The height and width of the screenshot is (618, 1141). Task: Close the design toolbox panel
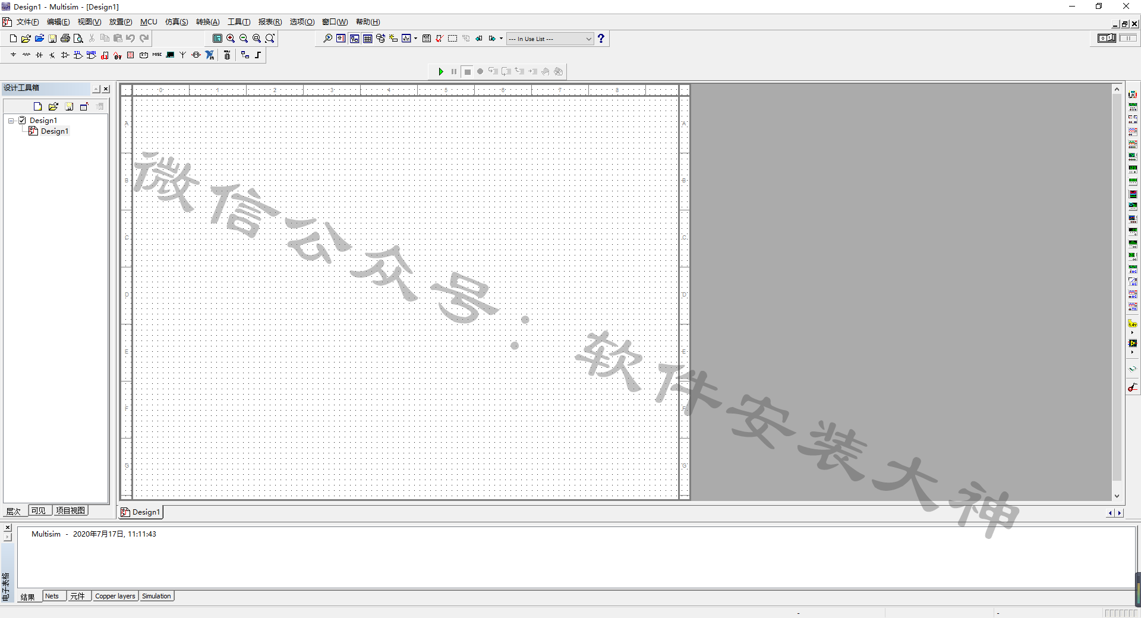pos(106,89)
